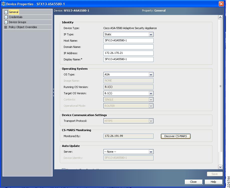Click the scroll up arrow

(220, 17)
